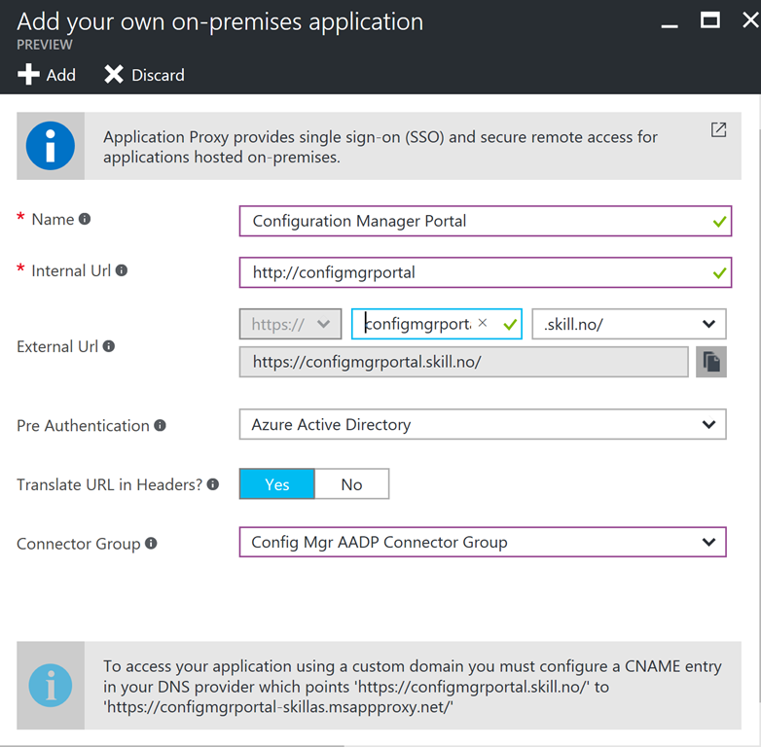Expand the .skill.no/ domain dropdown

tap(629, 324)
